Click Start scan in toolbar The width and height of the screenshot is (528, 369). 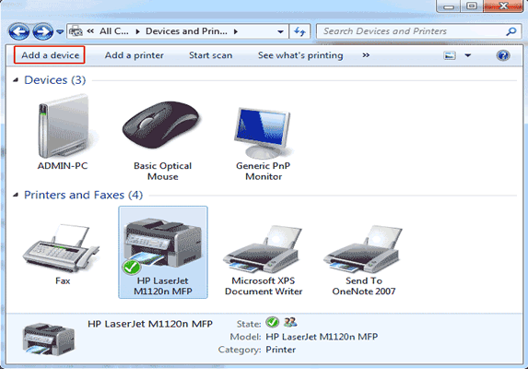(x=210, y=55)
